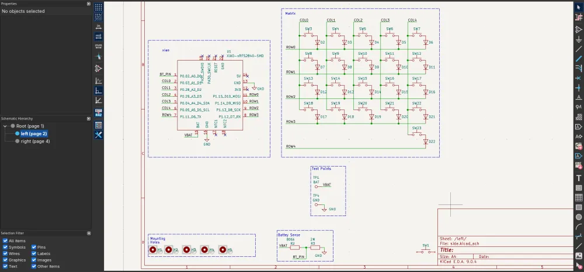This screenshot has width=584, height=272.
Task: Close the Properties panel
Action: point(88,3)
